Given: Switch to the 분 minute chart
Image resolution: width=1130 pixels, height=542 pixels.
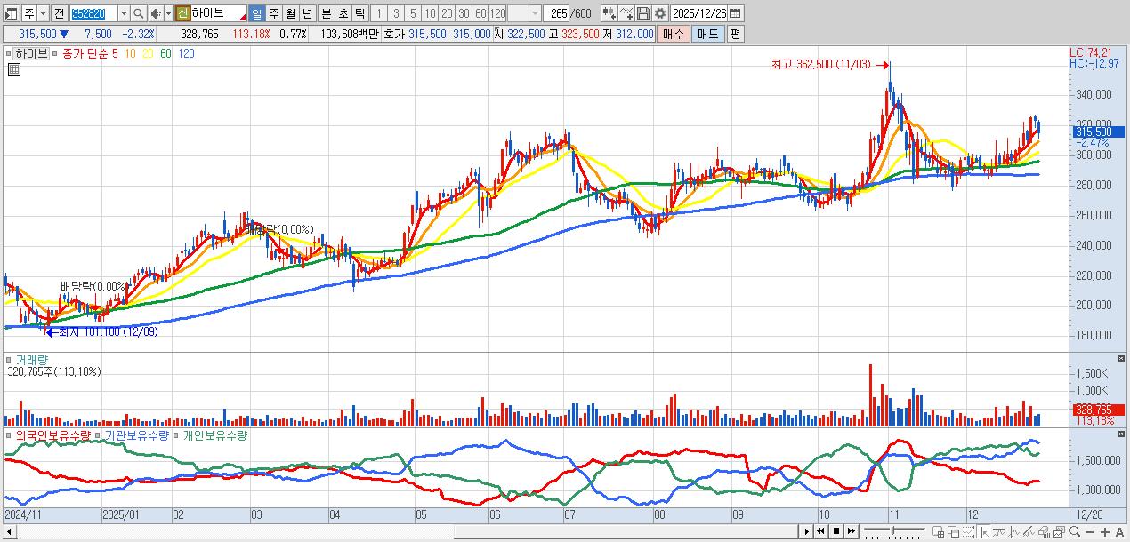Looking at the screenshot, I should tap(327, 13).
